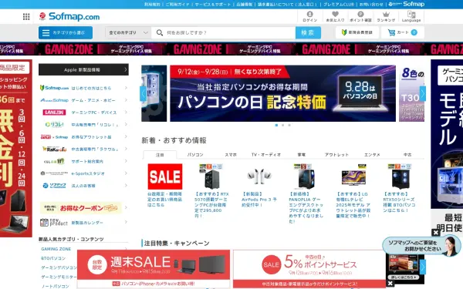Open ご利用ガイド in the top bar
This screenshot has height=289, width=463.
[x=177, y=4]
